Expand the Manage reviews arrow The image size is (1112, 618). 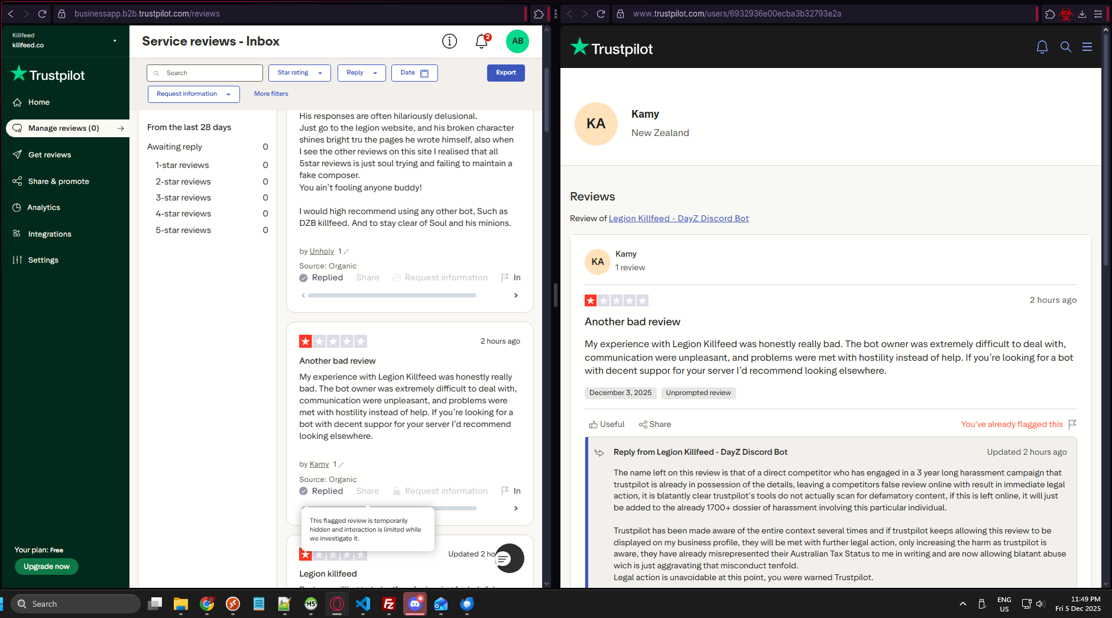point(121,128)
